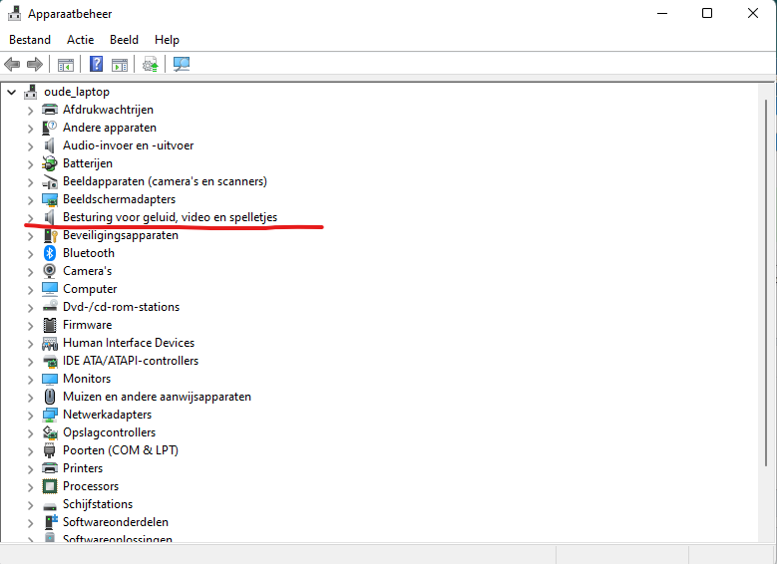Click the Bluetooth icon in the device tree
Image resolution: width=777 pixels, height=564 pixels.
click(x=50, y=253)
